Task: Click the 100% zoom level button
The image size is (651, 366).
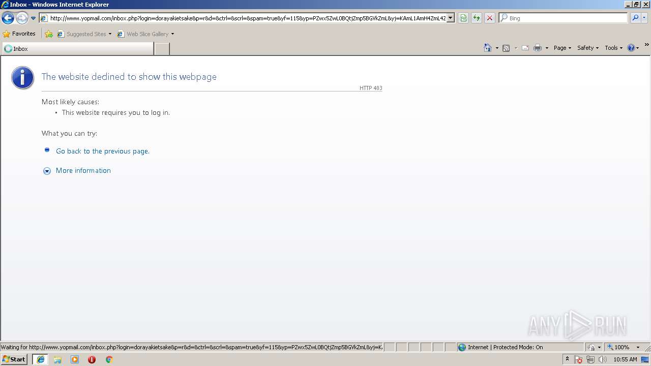Action: coord(619,347)
